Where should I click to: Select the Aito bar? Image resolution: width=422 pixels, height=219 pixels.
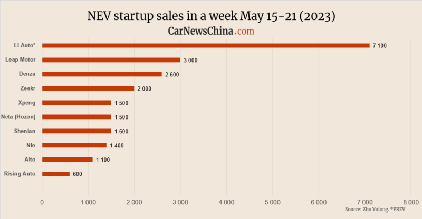pos(68,160)
